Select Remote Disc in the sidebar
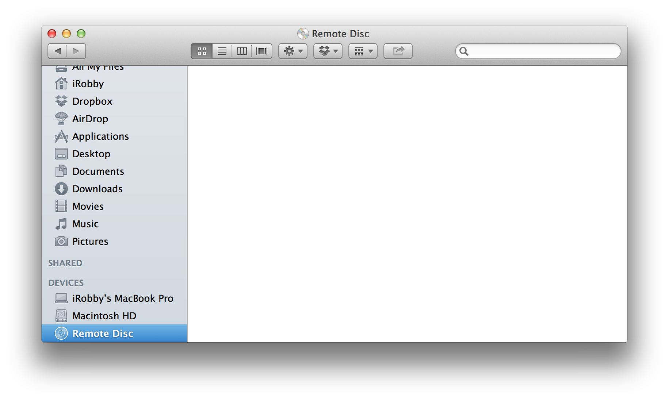The width and height of the screenshot is (669, 400). [x=114, y=334]
